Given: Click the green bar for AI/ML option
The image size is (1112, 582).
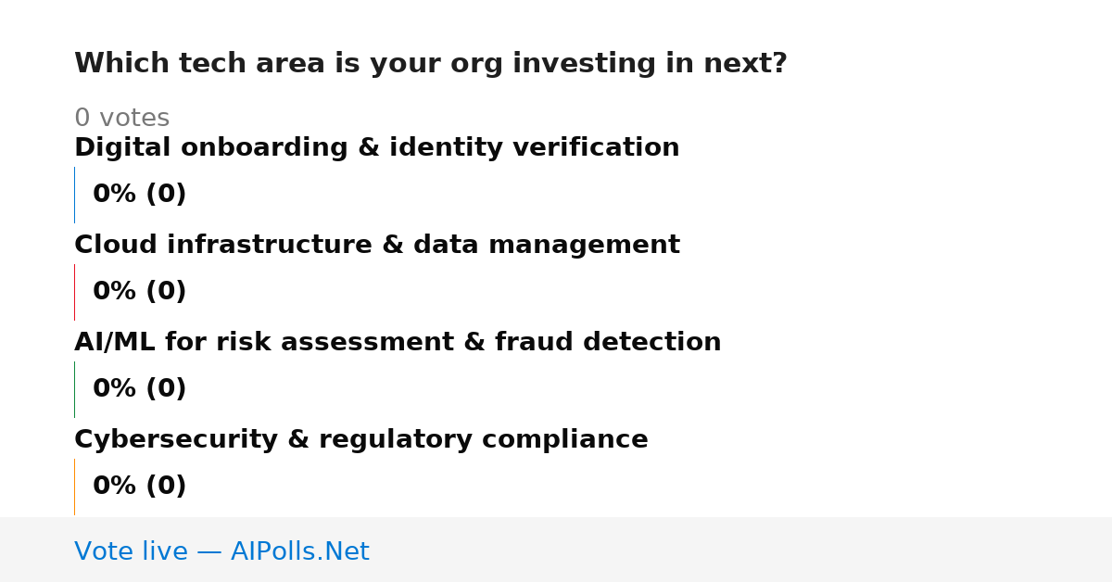Looking at the screenshot, I should pyautogui.click(x=74, y=389).
